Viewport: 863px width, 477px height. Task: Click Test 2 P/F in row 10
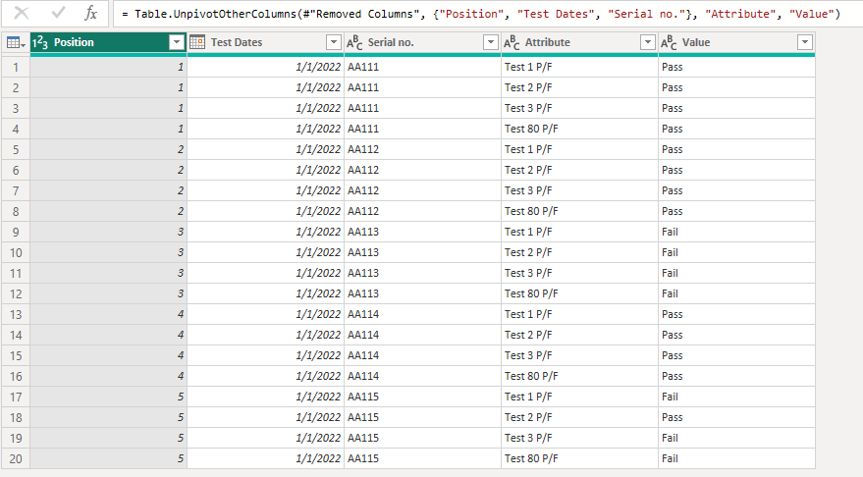(579, 252)
